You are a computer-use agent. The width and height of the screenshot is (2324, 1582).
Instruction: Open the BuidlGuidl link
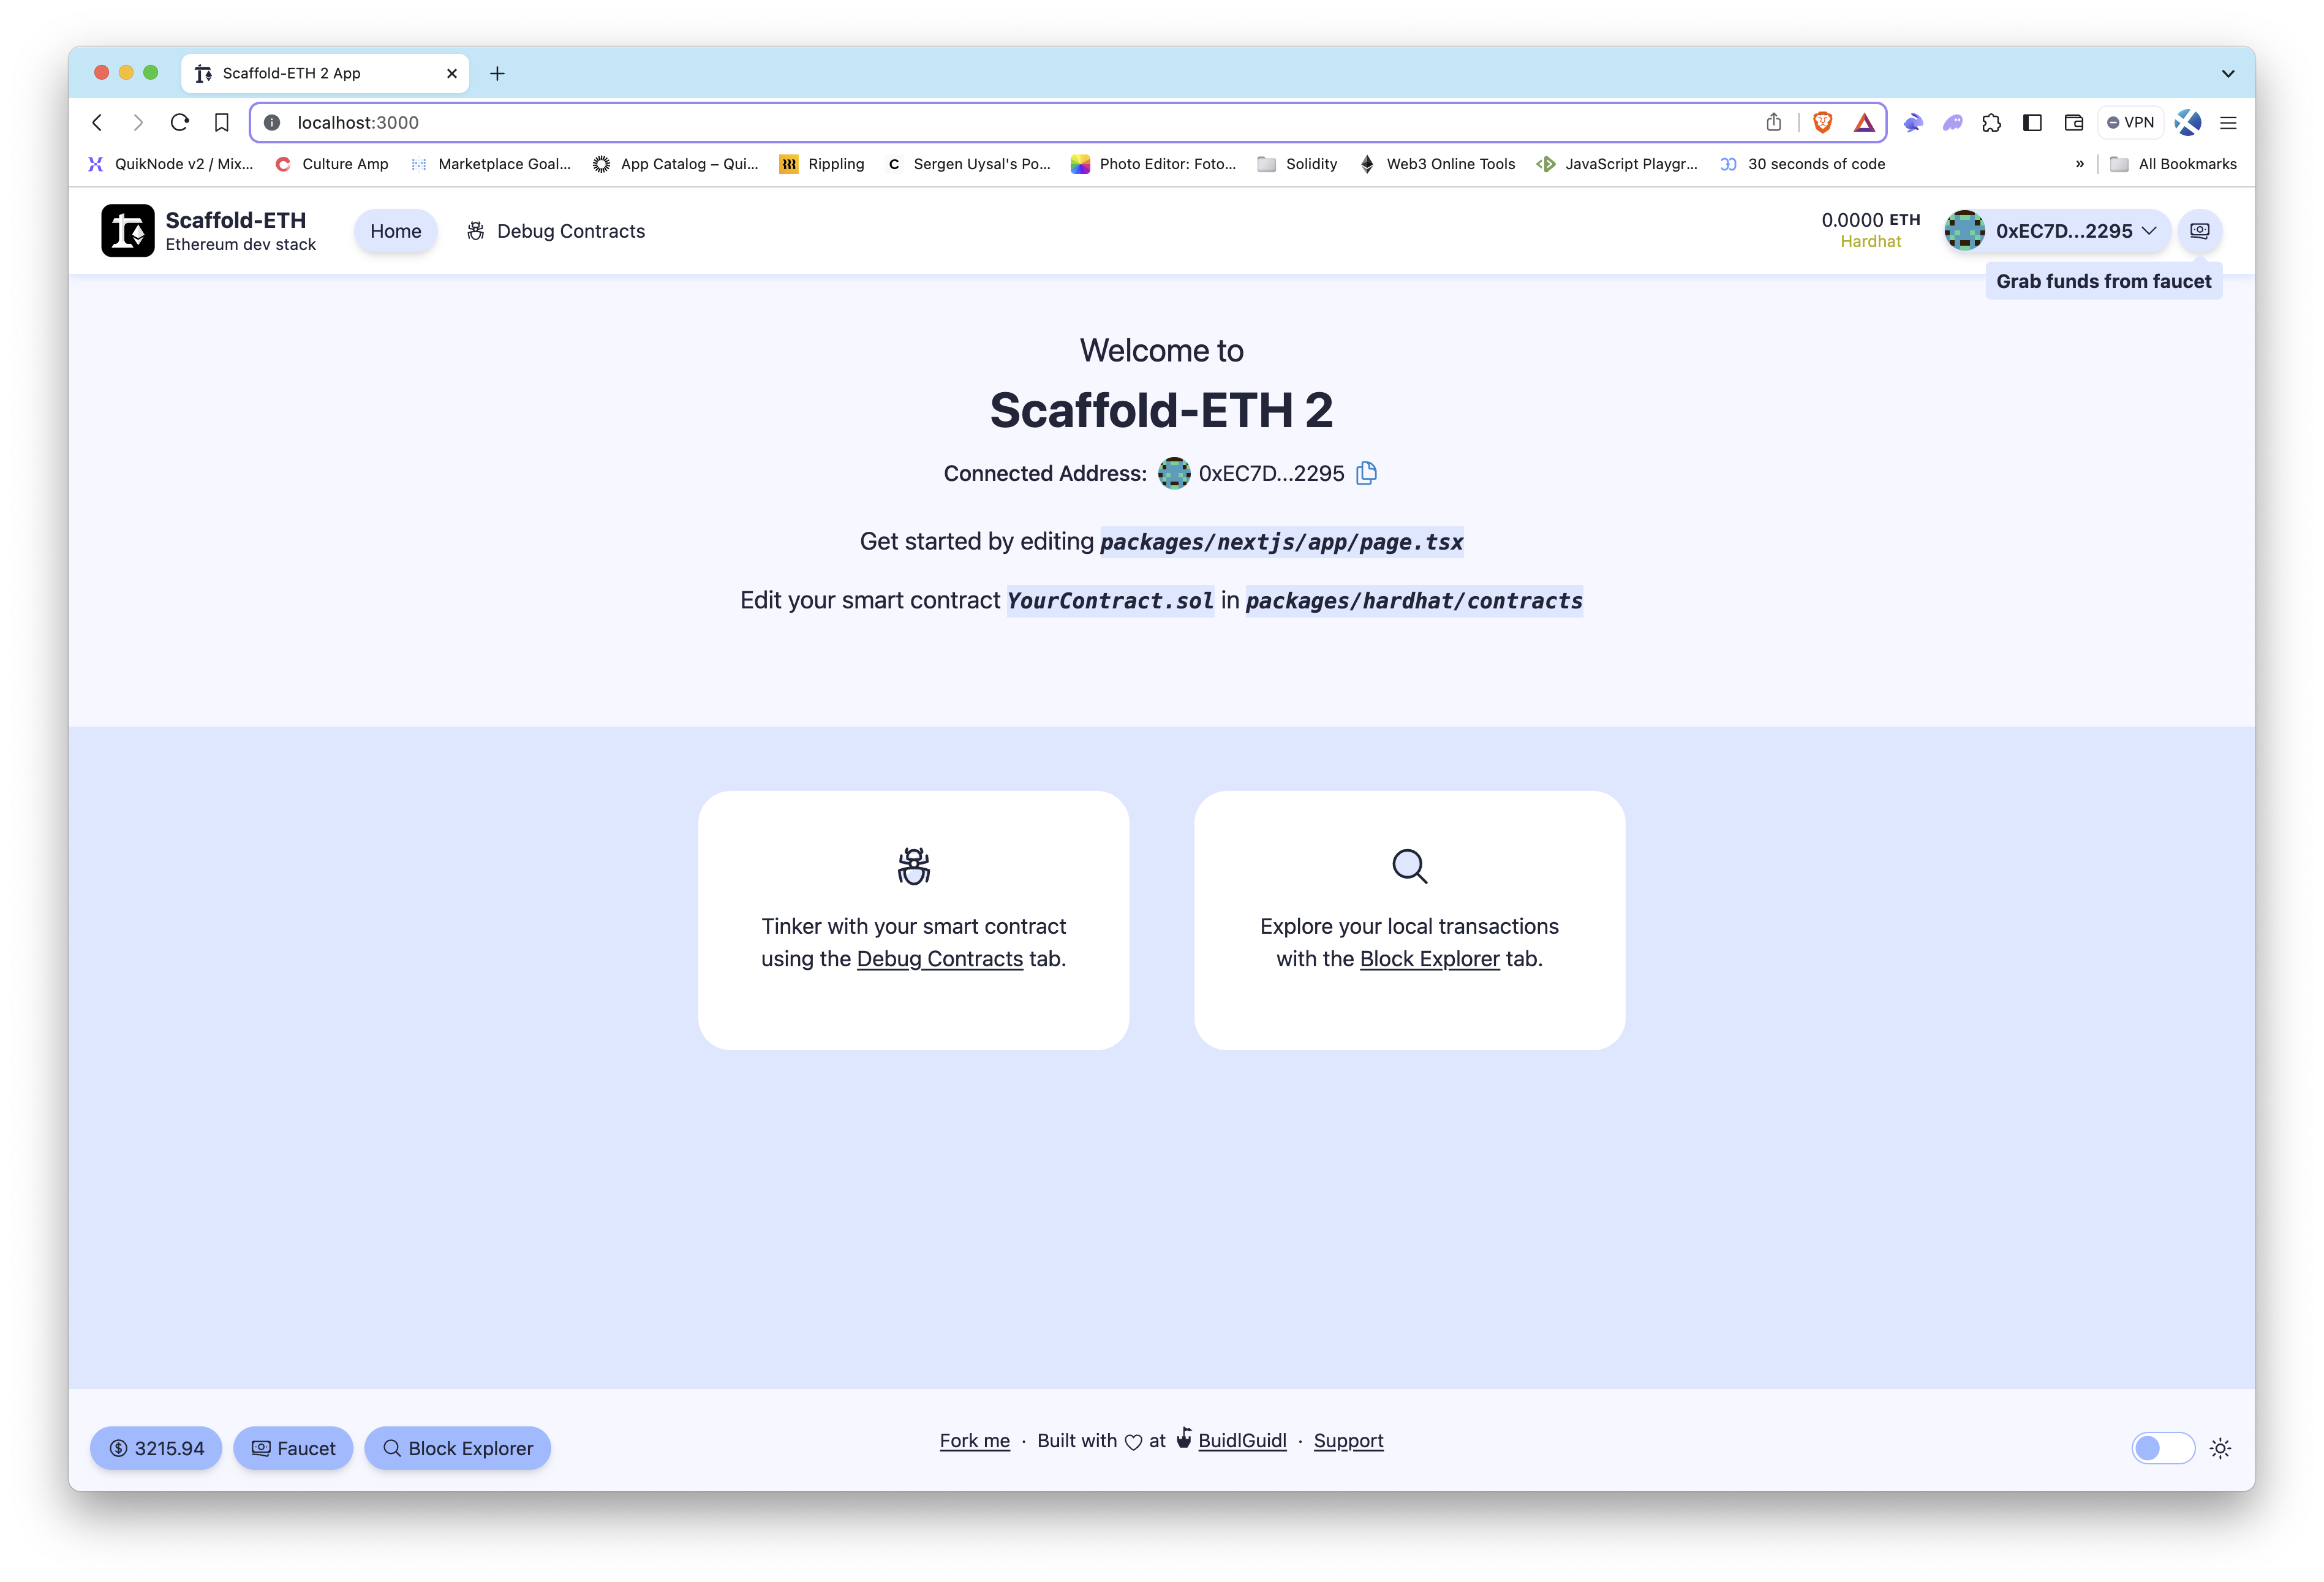tap(1242, 1440)
